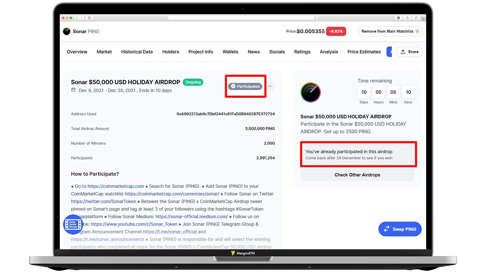Image resolution: width=486 pixels, height=273 pixels.
Task: Show browser tab overview icon
Action: point(416,18)
